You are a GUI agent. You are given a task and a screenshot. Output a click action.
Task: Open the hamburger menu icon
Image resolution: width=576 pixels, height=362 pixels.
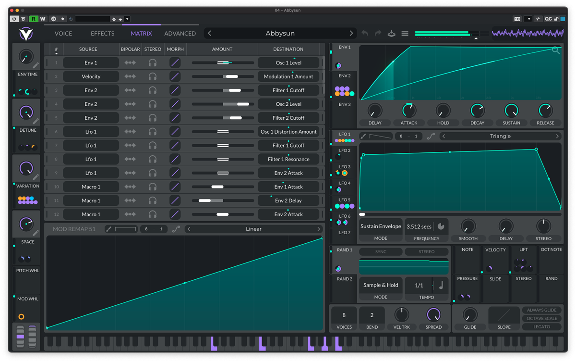[x=405, y=33]
